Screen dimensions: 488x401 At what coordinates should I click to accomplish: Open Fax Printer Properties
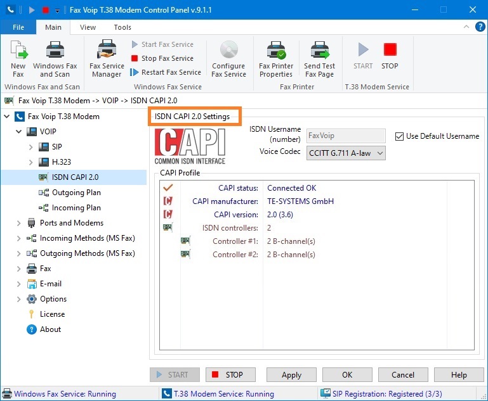(x=276, y=59)
